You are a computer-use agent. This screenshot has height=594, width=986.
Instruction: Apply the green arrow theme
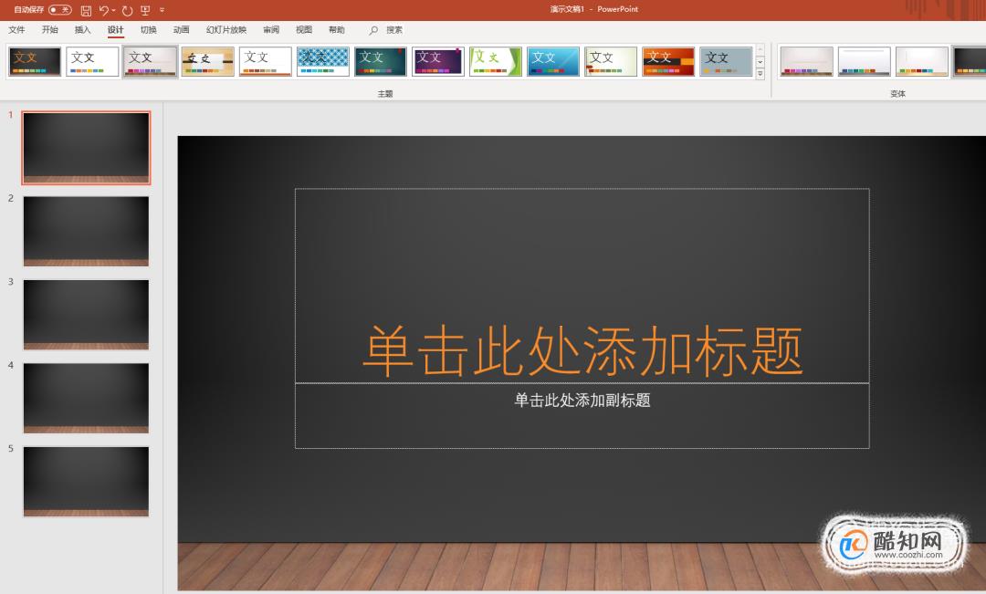[x=496, y=62]
